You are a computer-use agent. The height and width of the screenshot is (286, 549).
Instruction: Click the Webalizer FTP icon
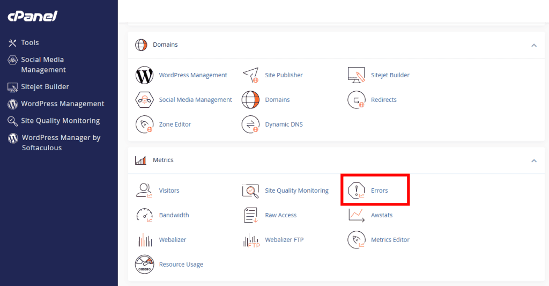251,240
